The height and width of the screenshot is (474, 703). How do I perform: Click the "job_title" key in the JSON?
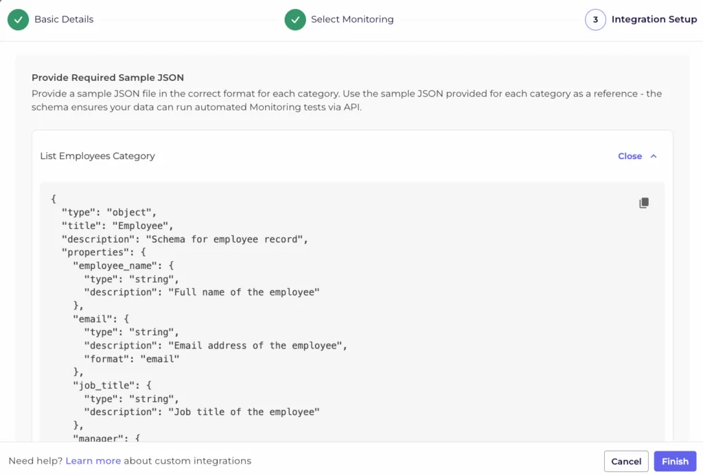103,386
